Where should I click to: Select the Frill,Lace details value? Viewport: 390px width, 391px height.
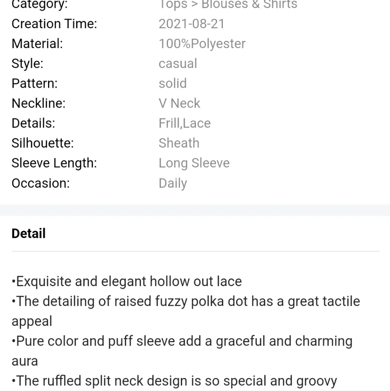(x=185, y=123)
